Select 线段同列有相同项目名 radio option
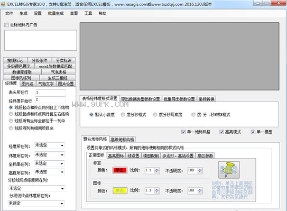Image resolution: width=287 pixels, height=211 pixels. 11,128
